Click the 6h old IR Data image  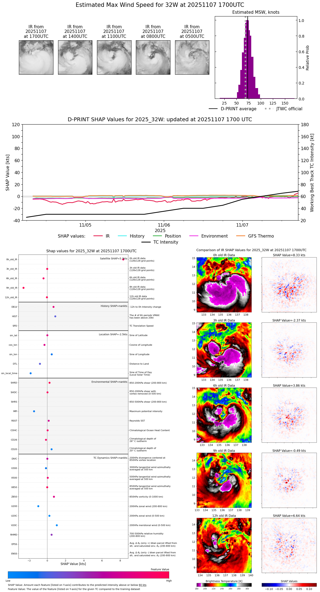point(224,415)
